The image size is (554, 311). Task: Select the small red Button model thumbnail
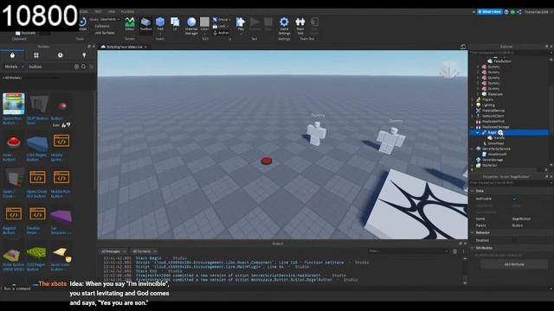pos(62,105)
